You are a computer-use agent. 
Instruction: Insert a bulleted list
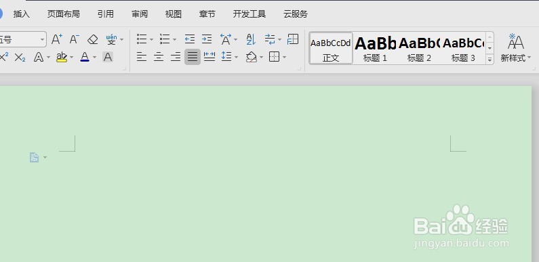click(142, 39)
